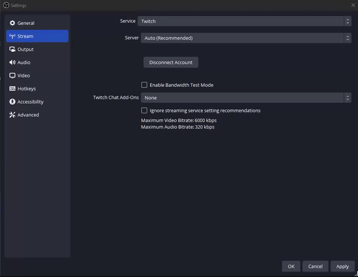Image resolution: width=358 pixels, height=277 pixels.
Task: Tick Ignore streaming service setting recommendations
Action: 144,110
